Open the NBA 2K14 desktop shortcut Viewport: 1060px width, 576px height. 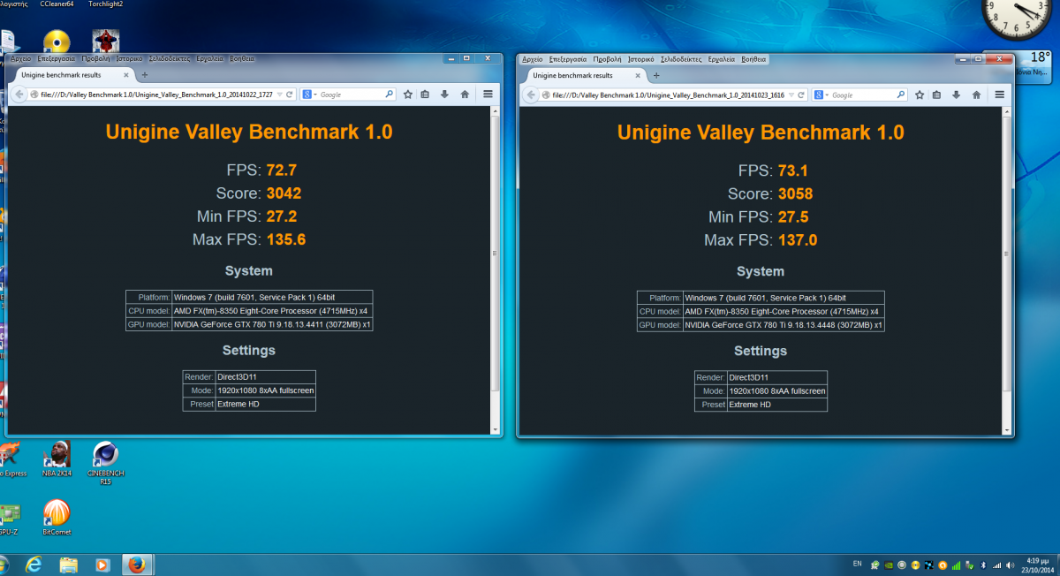[57, 459]
